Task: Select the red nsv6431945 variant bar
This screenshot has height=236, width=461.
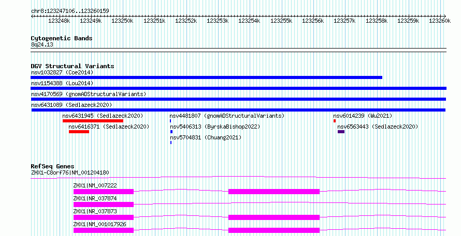Action: pyautogui.click(x=93, y=121)
